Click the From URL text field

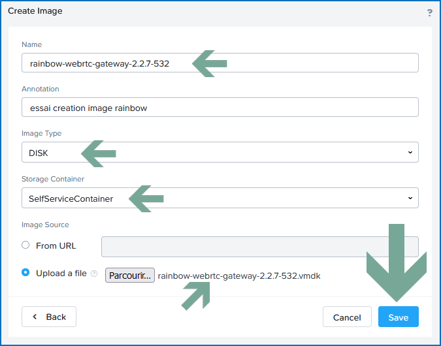[260, 247]
